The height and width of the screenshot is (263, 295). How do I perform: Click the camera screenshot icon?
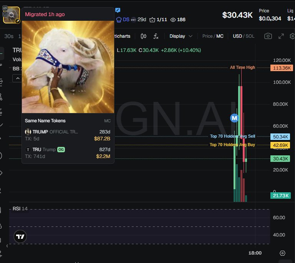point(268,36)
